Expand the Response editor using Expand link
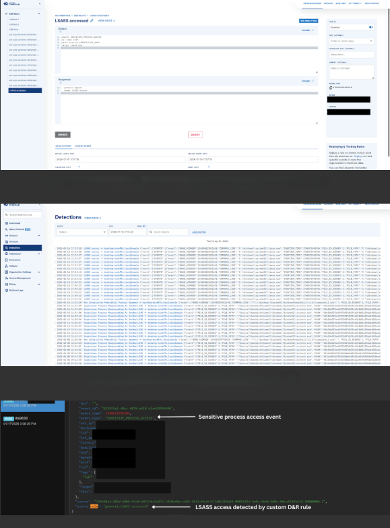 coord(308,81)
